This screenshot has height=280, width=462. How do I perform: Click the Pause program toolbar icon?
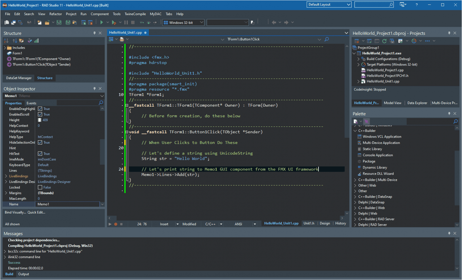tap(126, 22)
